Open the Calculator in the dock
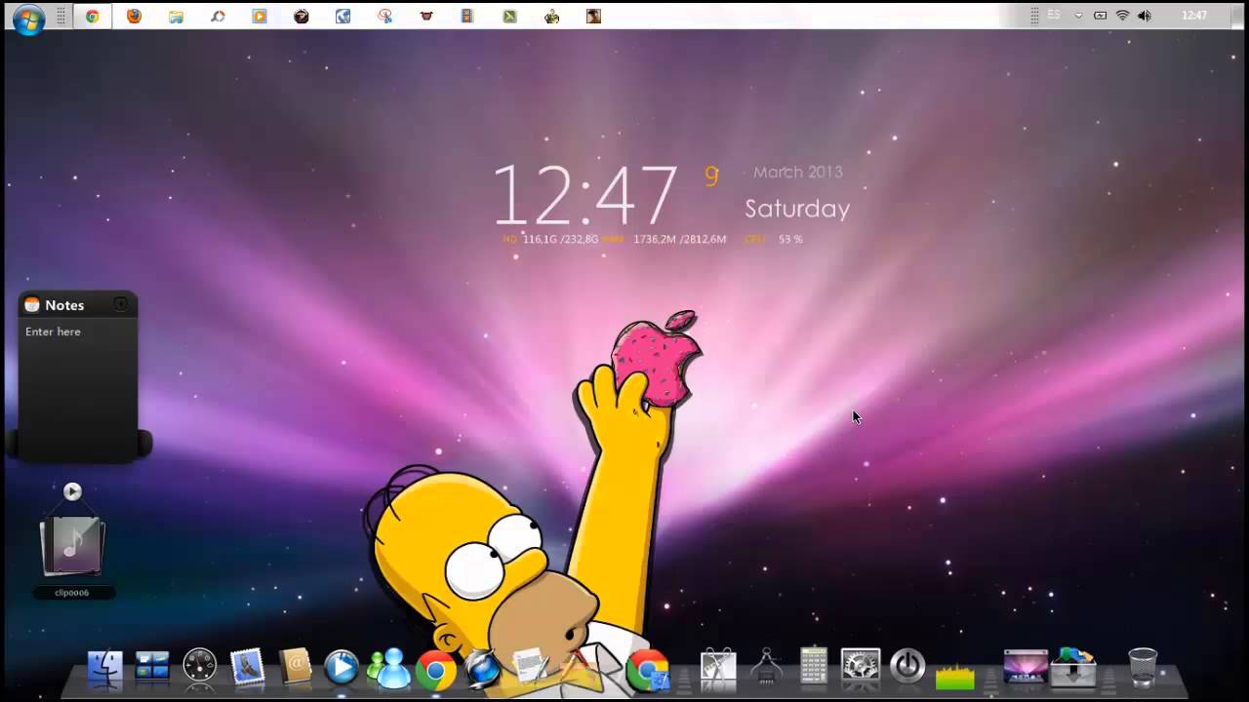Image resolution: width=1249 pixels, height=702 pixels. pos(813,666)
